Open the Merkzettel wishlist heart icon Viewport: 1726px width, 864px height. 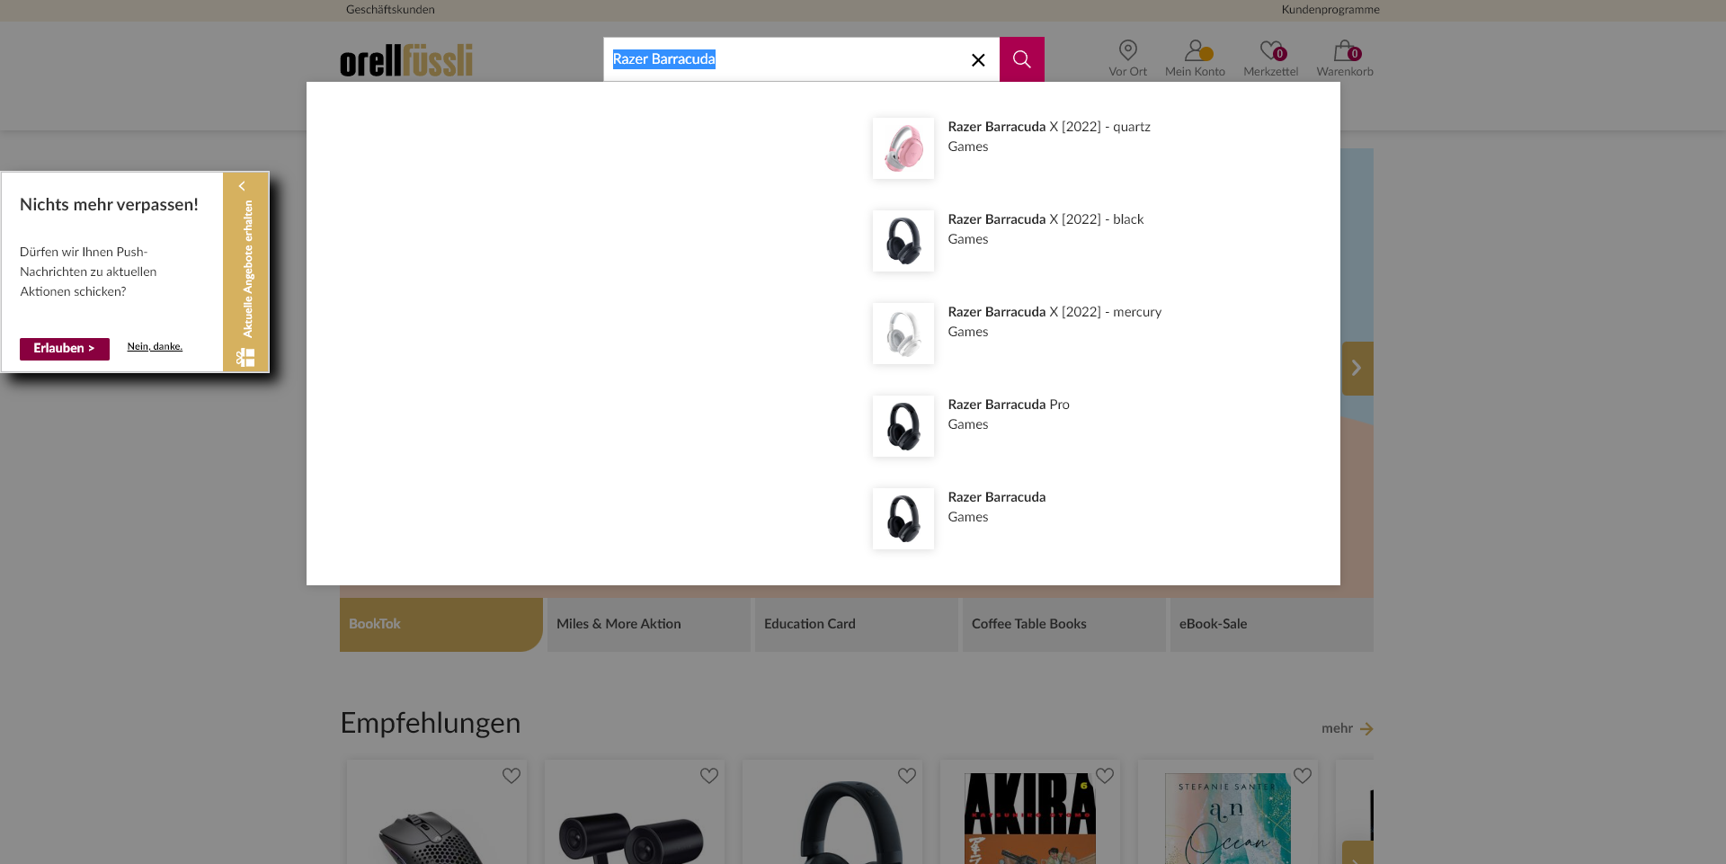pyautogui.click(x=1269, y=50)
